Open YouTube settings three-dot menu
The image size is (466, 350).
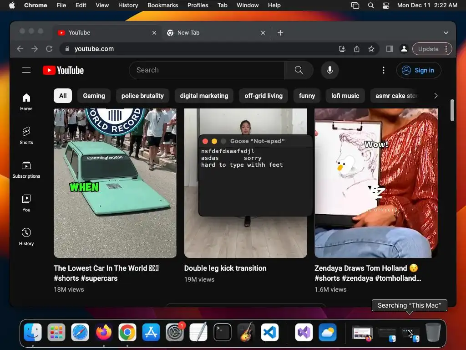coord(383,70)
